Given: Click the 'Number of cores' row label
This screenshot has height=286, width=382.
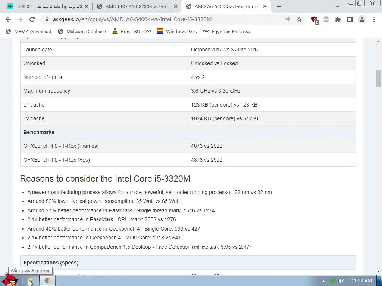Looking at the screenshot, I should pyautogui.click(x=43, y=77).
